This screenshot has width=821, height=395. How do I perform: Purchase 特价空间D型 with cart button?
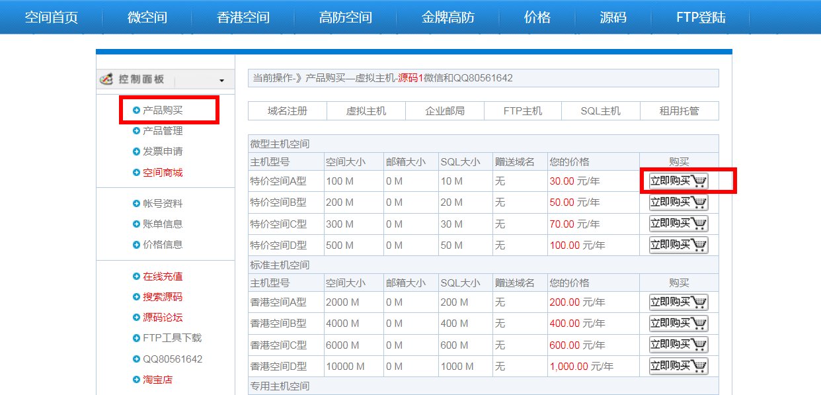(x=678, y=245)
